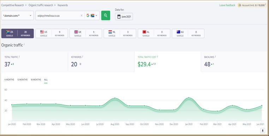This screenshot has width=269, height=136.
Task: Click the Account limit 8 / 10,000 badge
Action: tap(252, 5)
